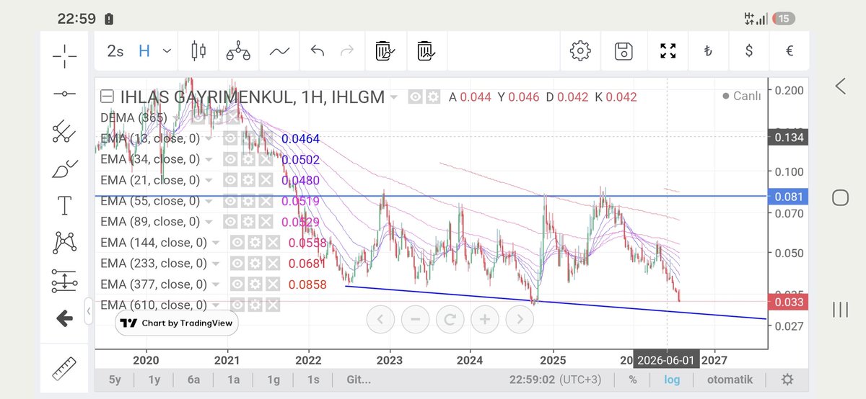Select the 6a time range
This screenshot has height=399, width=866.
193,380
